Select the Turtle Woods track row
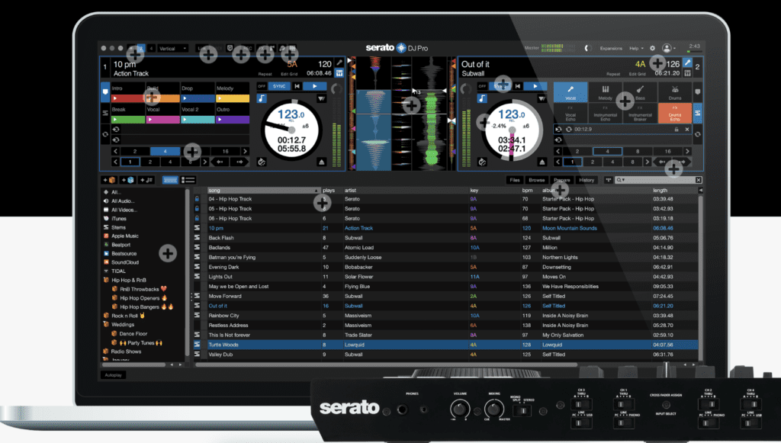781x443 pixels. click(445, 345)
